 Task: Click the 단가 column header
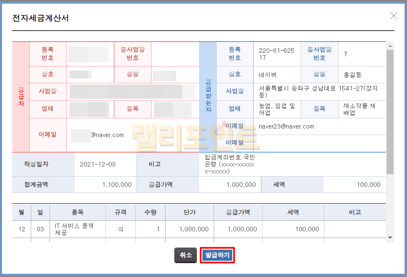pos(190,212)
